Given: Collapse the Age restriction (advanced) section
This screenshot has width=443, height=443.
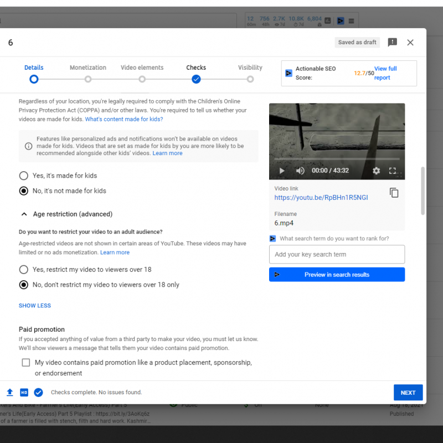Looking at the screenshot, I should 24,214.
